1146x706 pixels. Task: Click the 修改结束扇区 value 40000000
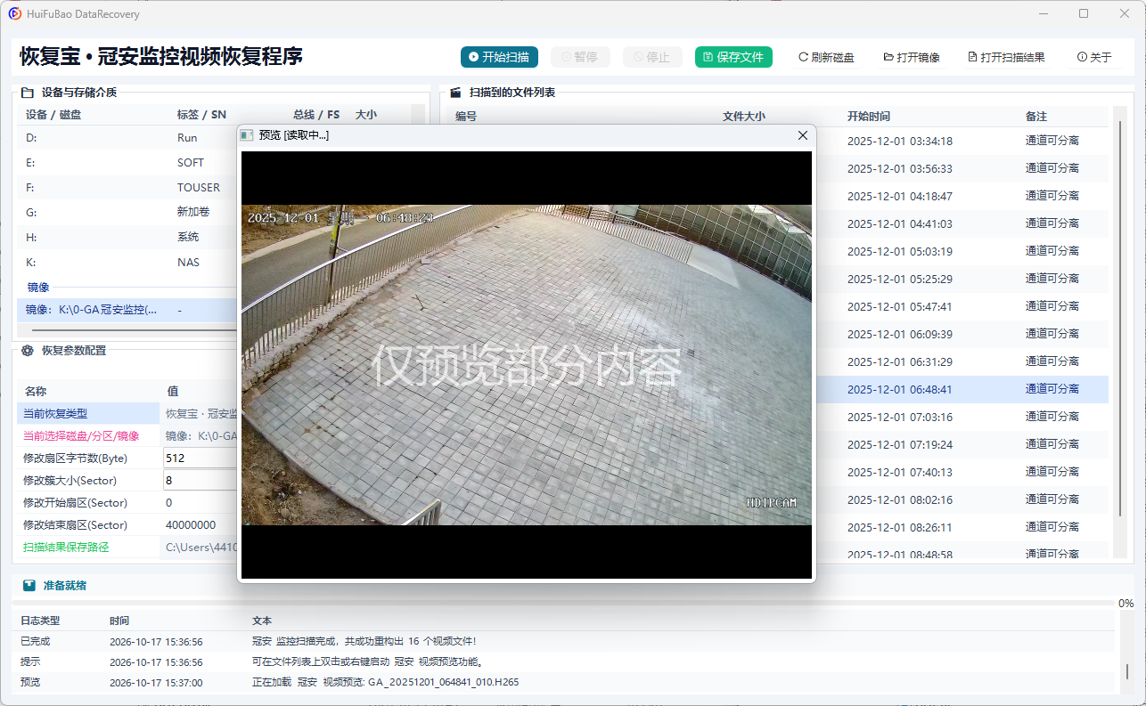[191, 525]
